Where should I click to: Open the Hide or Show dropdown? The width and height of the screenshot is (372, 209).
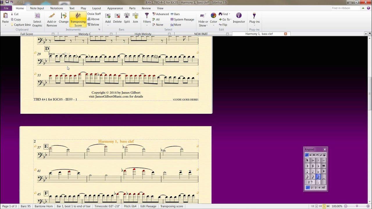[x=203, y=19]
